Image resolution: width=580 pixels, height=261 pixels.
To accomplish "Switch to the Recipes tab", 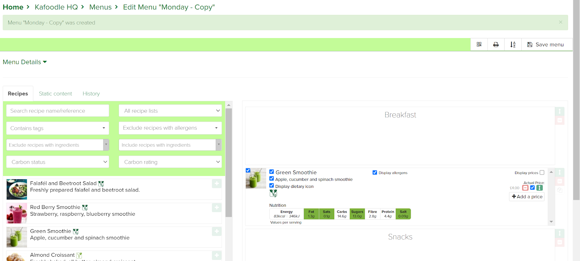I will click(18, 93).
